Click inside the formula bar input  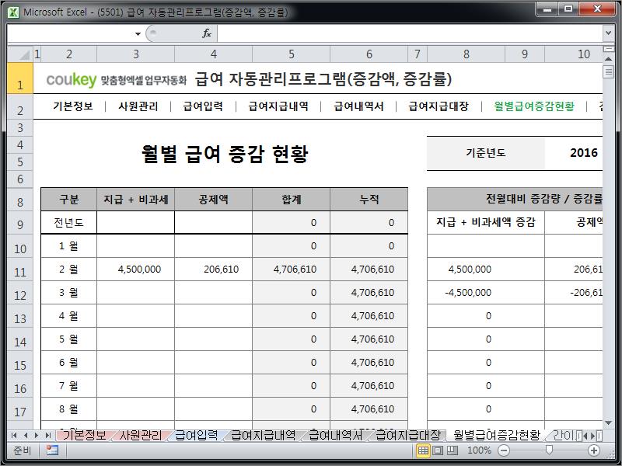(x=410, y=33)
